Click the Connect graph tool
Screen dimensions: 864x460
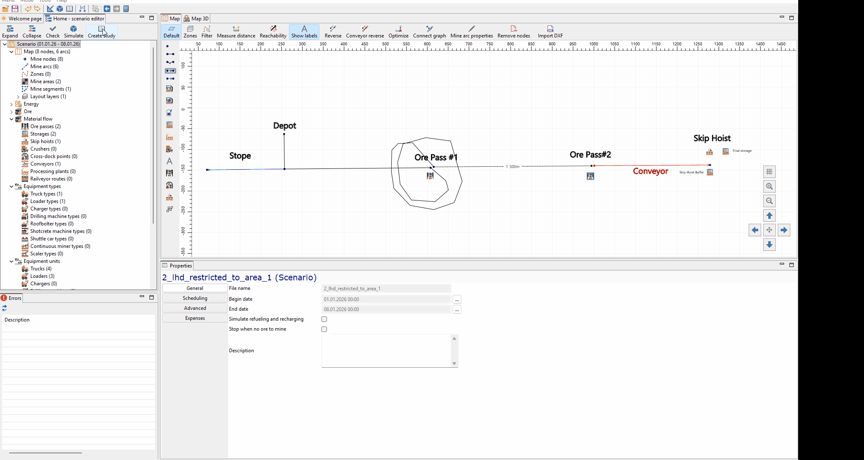429,32
